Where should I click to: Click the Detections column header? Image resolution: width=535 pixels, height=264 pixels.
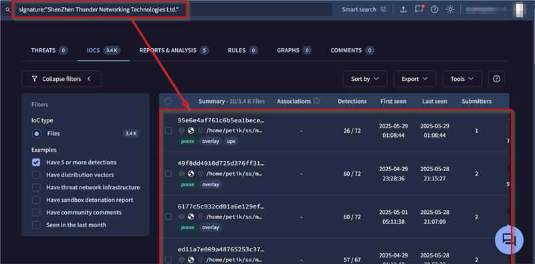point(352,102)
